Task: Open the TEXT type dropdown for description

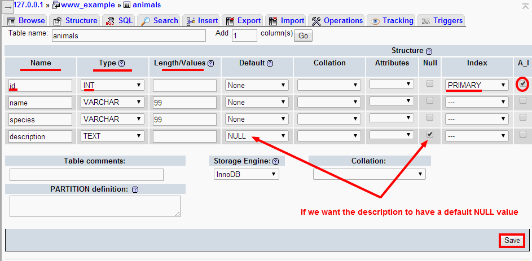Action: click(x=112, y=136)
